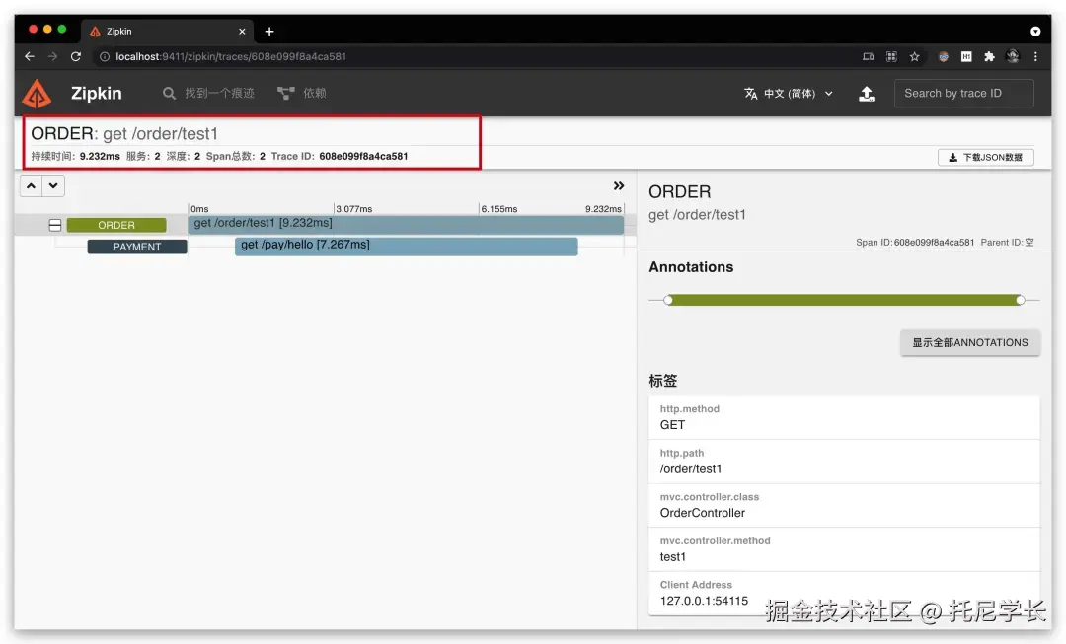Open the extensions puzzle icon
The width and height of the screenshot is (1066, 644).
[x=989, y=56]
